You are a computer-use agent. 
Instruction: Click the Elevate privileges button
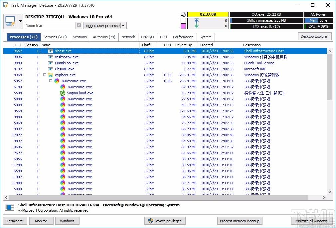[x=165, y=221]
